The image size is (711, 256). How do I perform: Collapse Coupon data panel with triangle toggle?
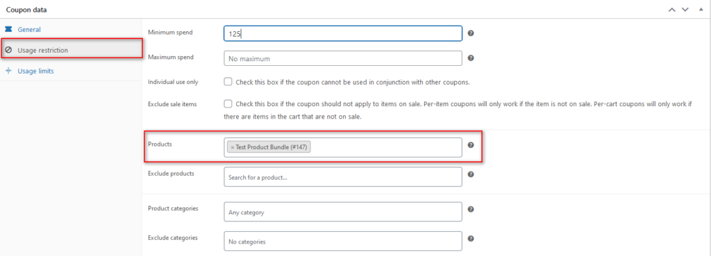(x=701, y=9)
